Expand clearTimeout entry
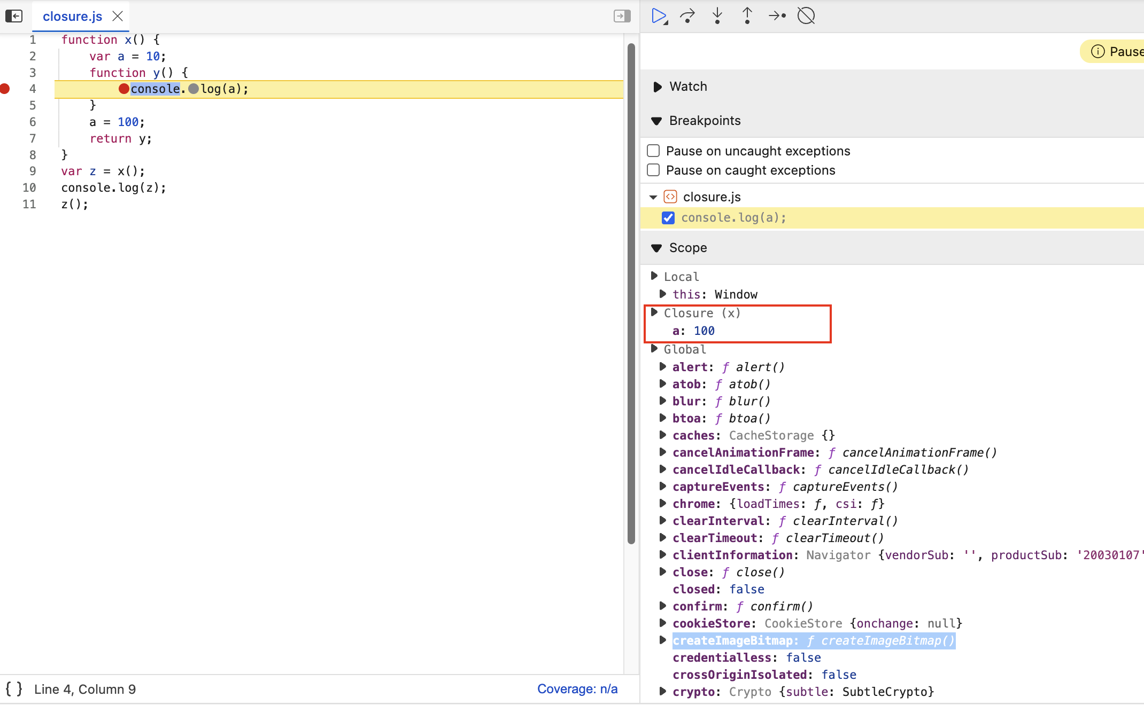1144x705 pixels. pos(663,537)
